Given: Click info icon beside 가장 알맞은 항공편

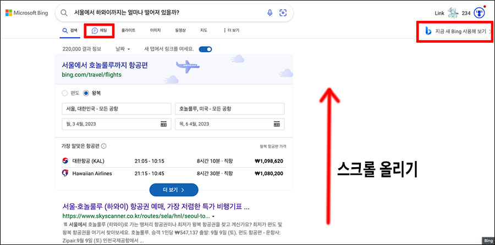Looking at the screenshot, I should (104, 146).
